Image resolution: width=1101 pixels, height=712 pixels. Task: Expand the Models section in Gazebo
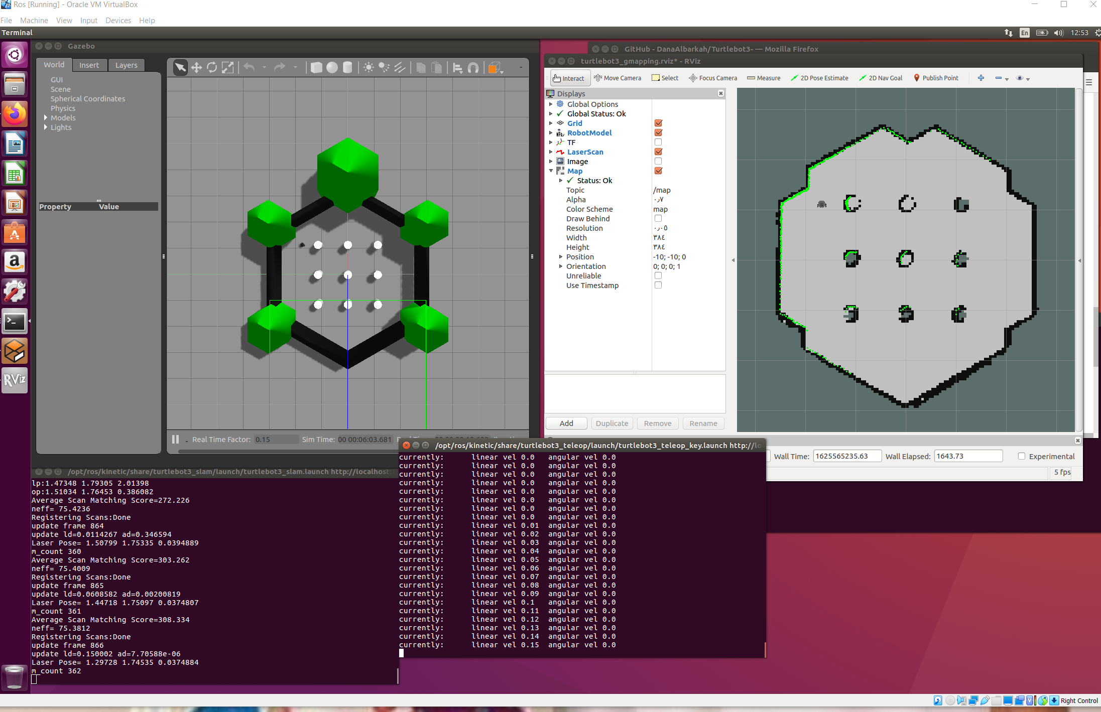click(x=45, y=117)
